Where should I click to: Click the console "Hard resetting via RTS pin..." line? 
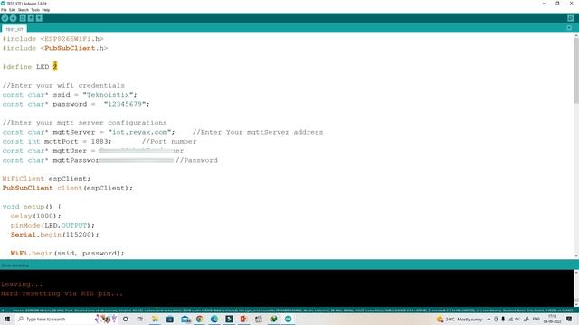(x=62, y=293)
